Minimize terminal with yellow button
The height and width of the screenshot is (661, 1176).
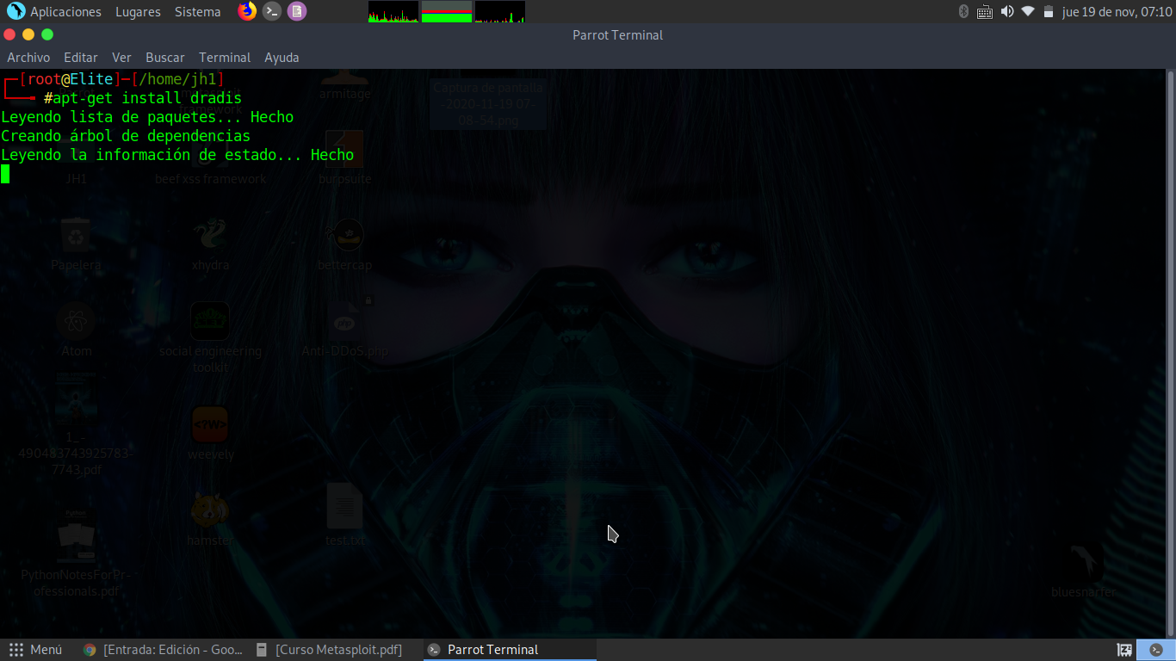point(28,34)
